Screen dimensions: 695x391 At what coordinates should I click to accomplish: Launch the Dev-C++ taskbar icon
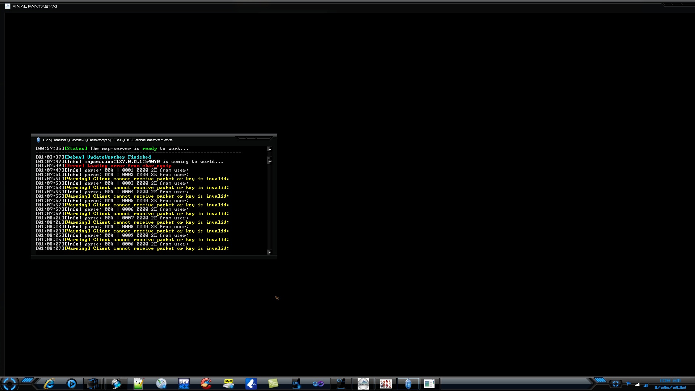point(184,384)
